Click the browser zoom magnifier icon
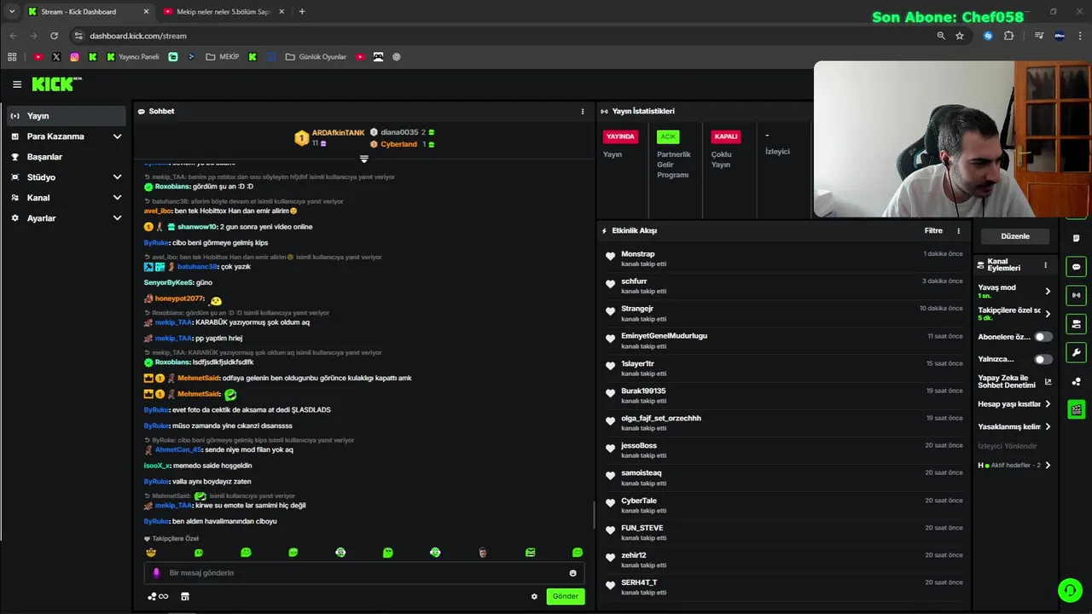Viewport: 1092px width, 614px height. point(941,36)
